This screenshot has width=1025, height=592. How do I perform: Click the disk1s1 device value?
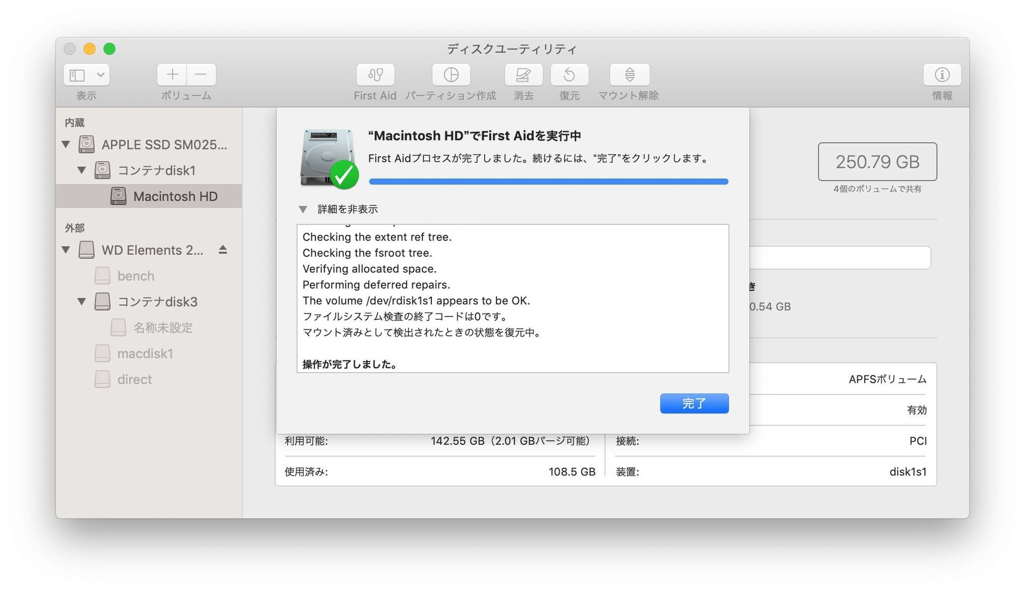pos(908,472)
